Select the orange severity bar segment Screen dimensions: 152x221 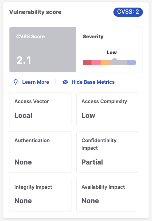[x=105, y=63]
